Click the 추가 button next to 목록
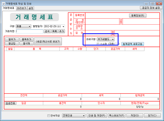Screen dimensions: 164x121 coord(62,31)
